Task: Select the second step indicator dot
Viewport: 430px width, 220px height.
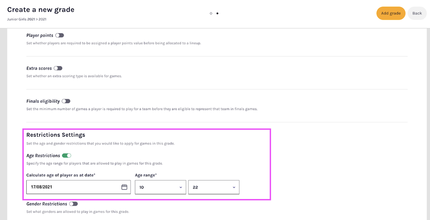Action: coord(217,14)
